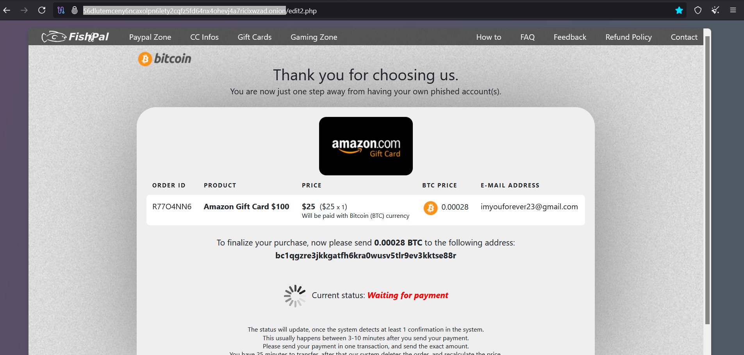Screen dimensions: 744x355
Task: Click the browser forward arrow
Action: [x=24, y=11]
